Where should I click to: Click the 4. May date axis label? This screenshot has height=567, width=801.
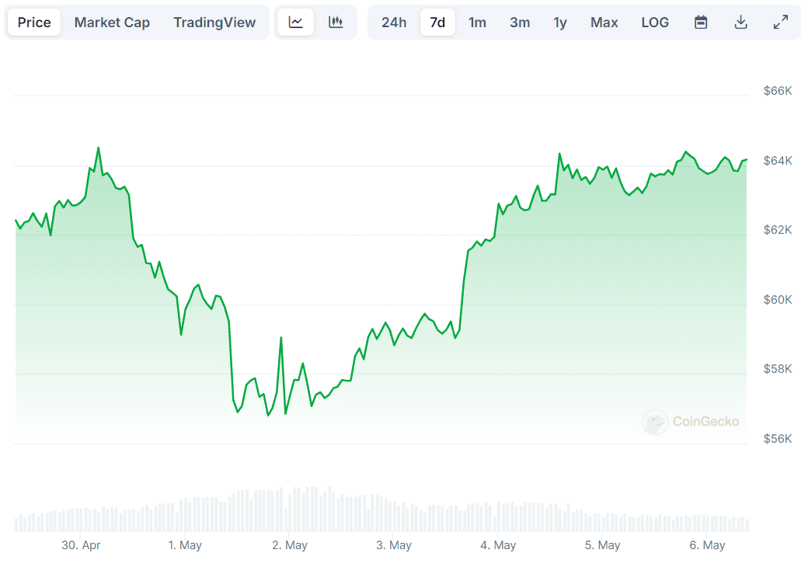click(498, 545)
